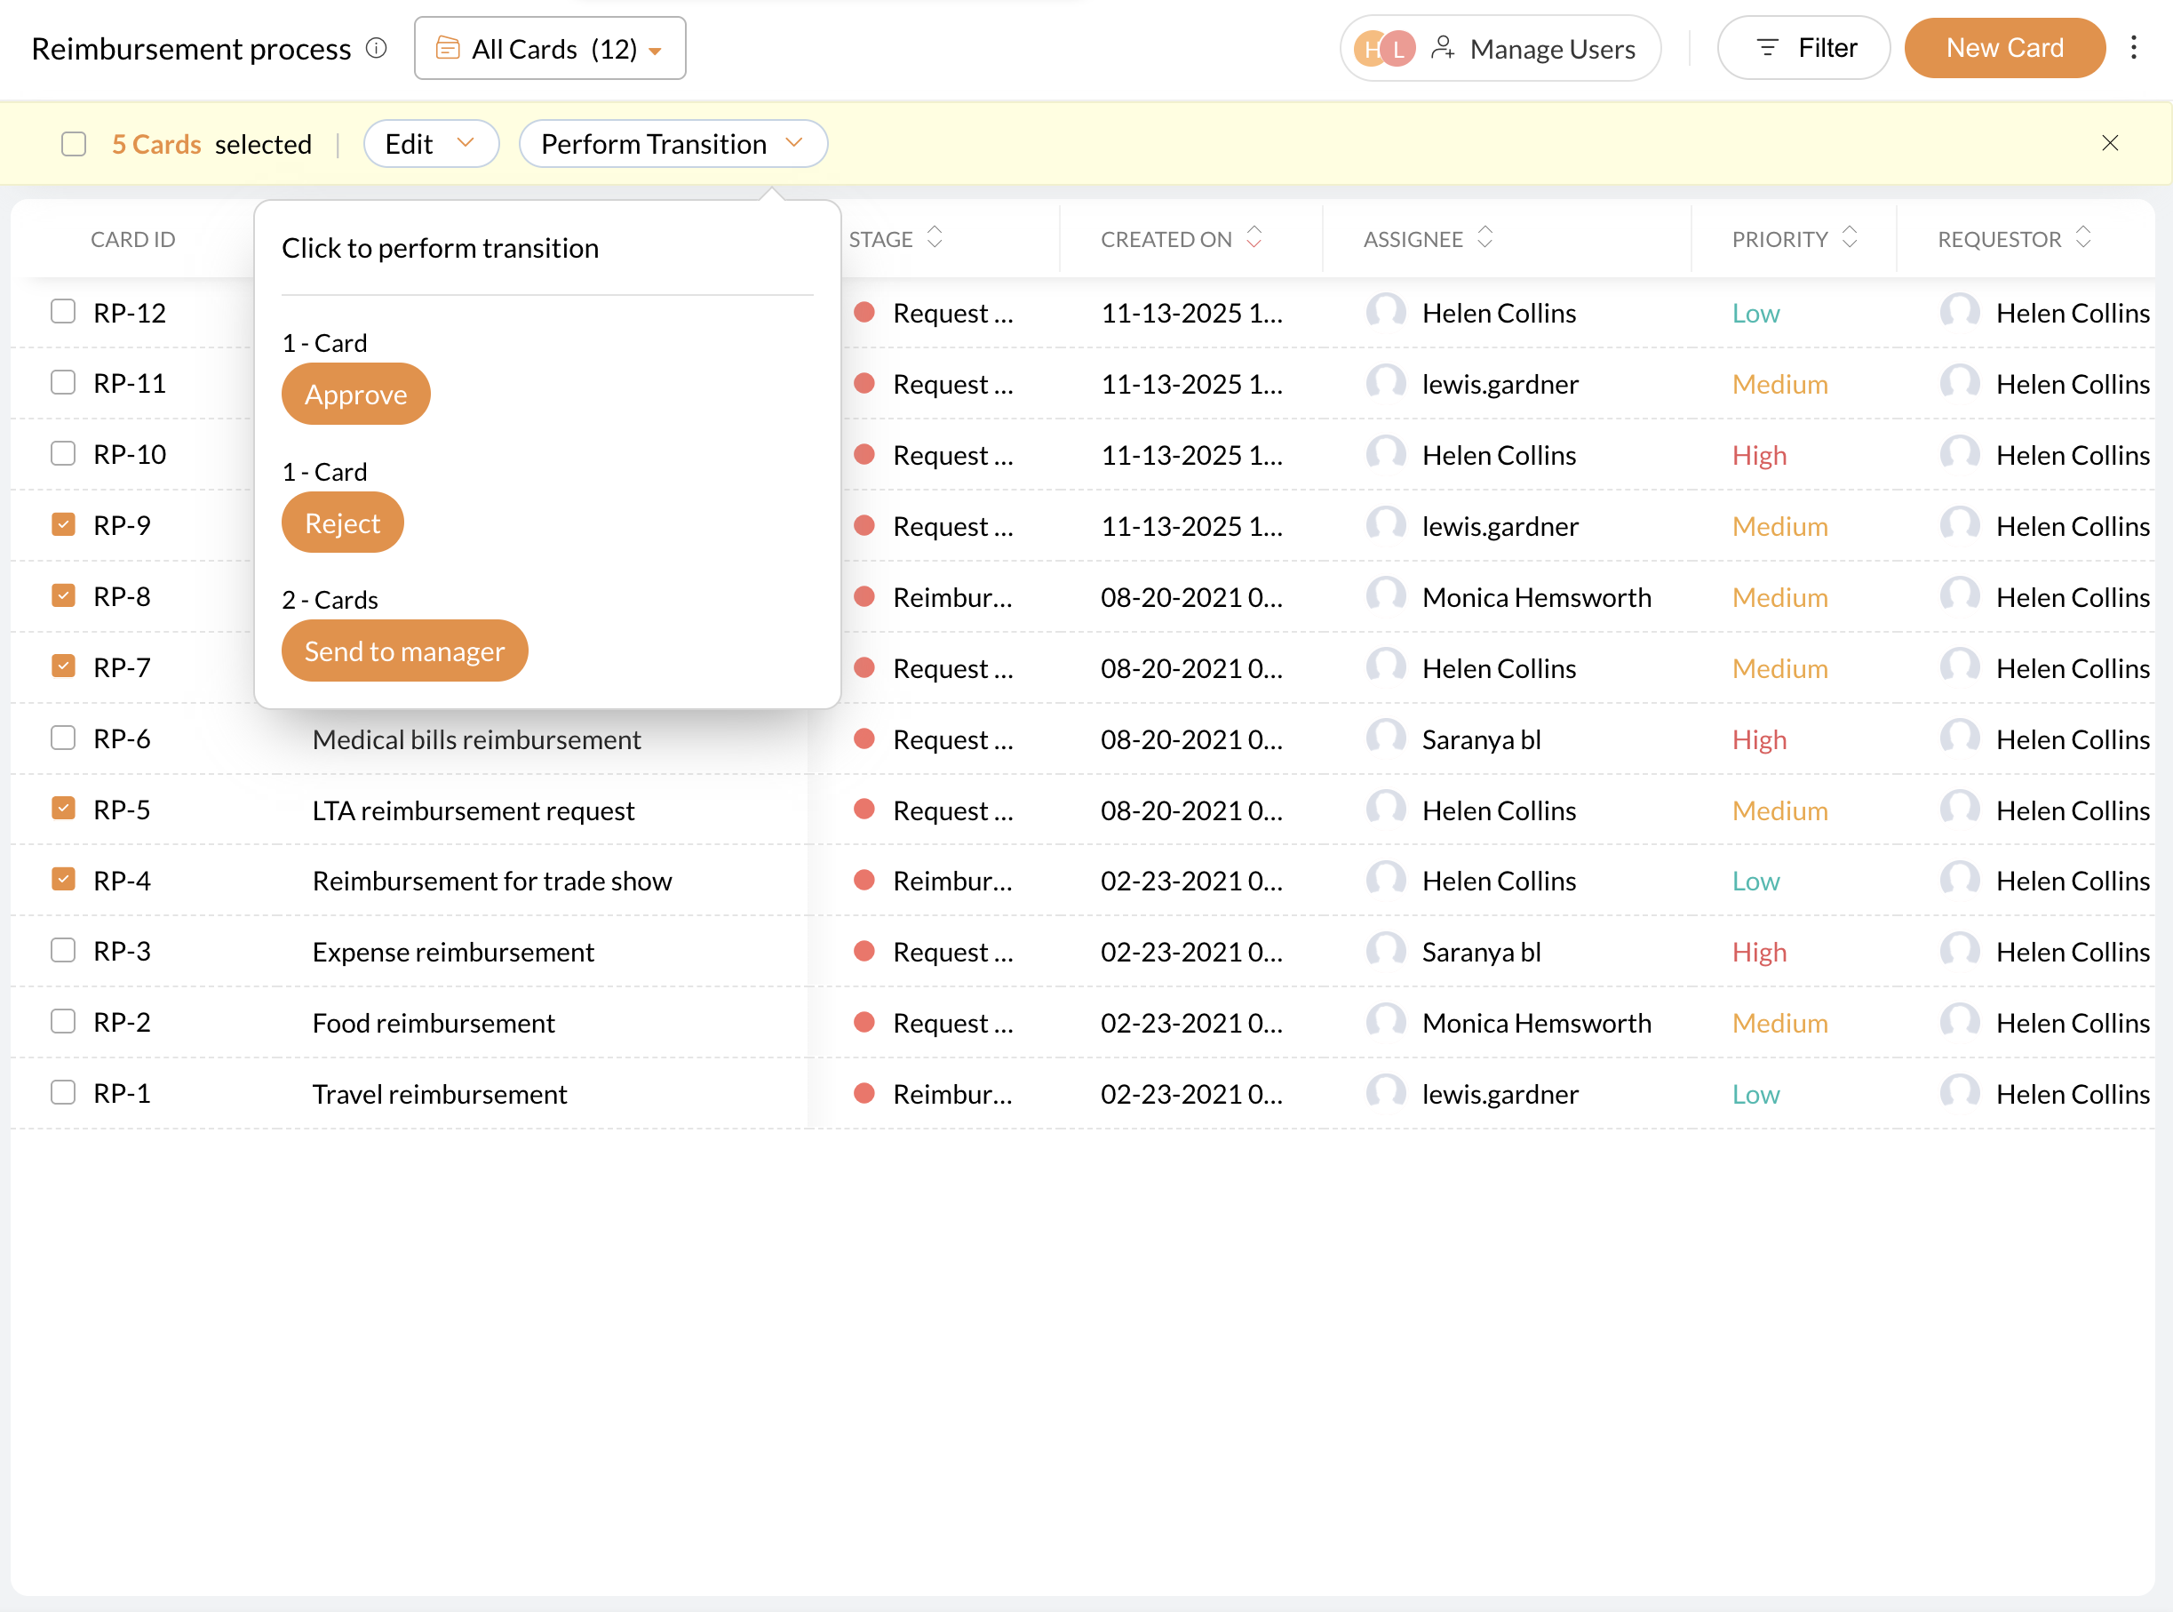
Task: Open the All Cards (12) dropdown
Action: (x=549, y=49)
